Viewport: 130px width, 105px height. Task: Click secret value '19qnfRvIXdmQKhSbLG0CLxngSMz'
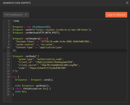pyautogui.click(x=59, y=65)
